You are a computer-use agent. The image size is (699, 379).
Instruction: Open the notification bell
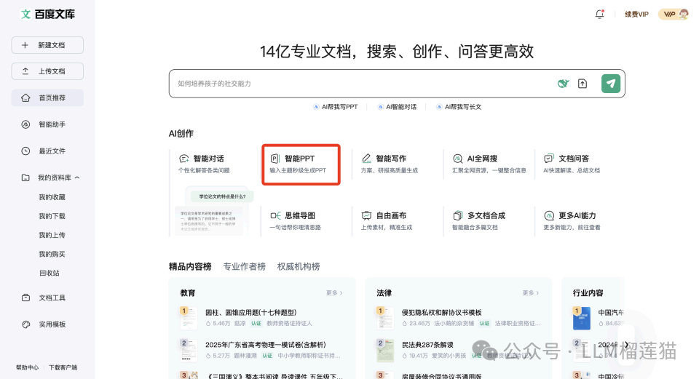coord(599,15)
